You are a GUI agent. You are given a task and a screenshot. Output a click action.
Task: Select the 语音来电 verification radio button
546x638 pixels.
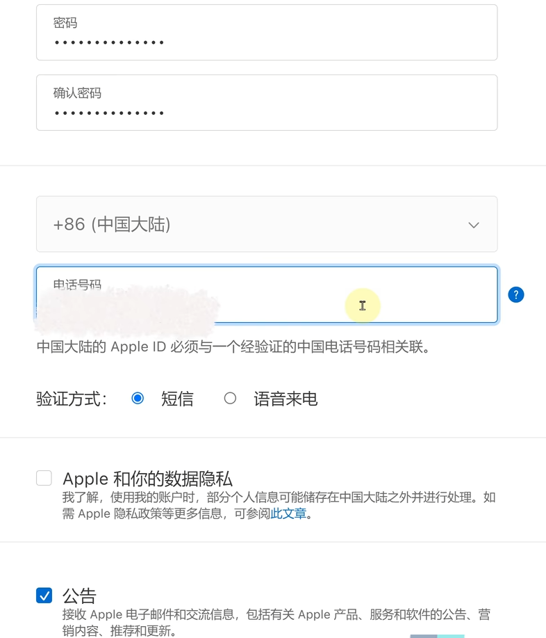click(230, 398)
